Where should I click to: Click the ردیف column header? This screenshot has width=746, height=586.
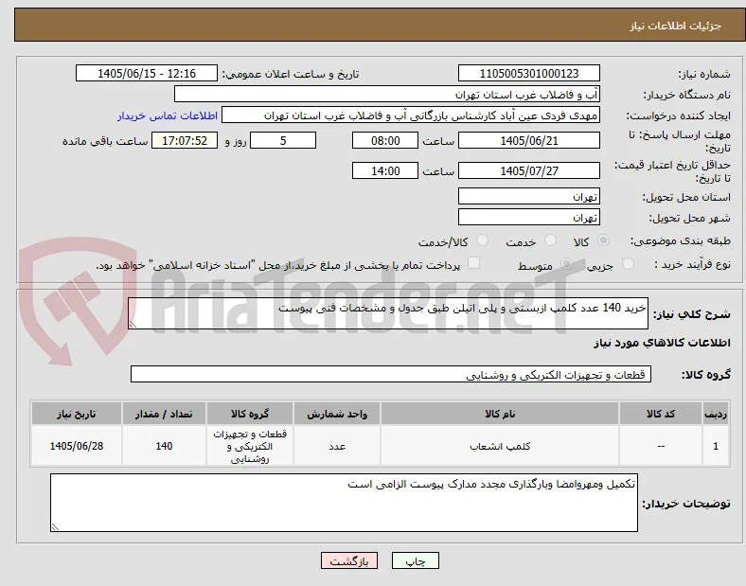pyautogui.click(x=716, y=414)
